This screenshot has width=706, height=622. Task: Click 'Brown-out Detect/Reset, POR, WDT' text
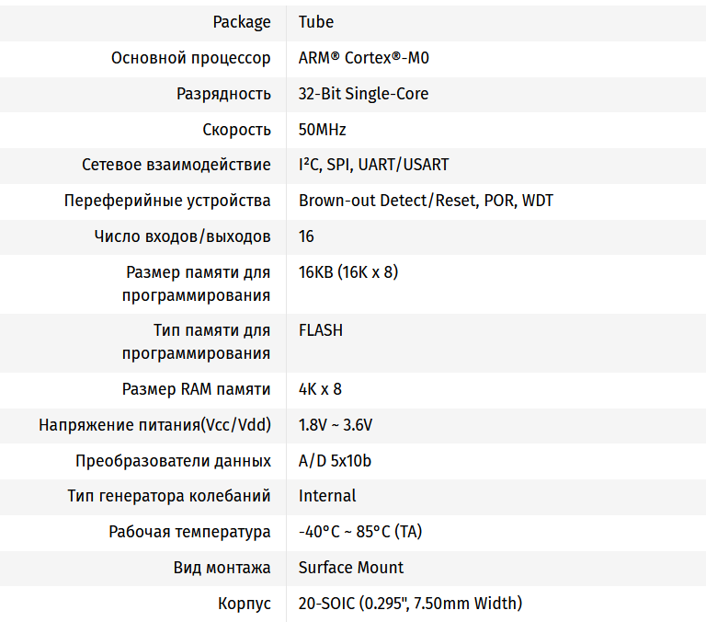tap(426, 201)
